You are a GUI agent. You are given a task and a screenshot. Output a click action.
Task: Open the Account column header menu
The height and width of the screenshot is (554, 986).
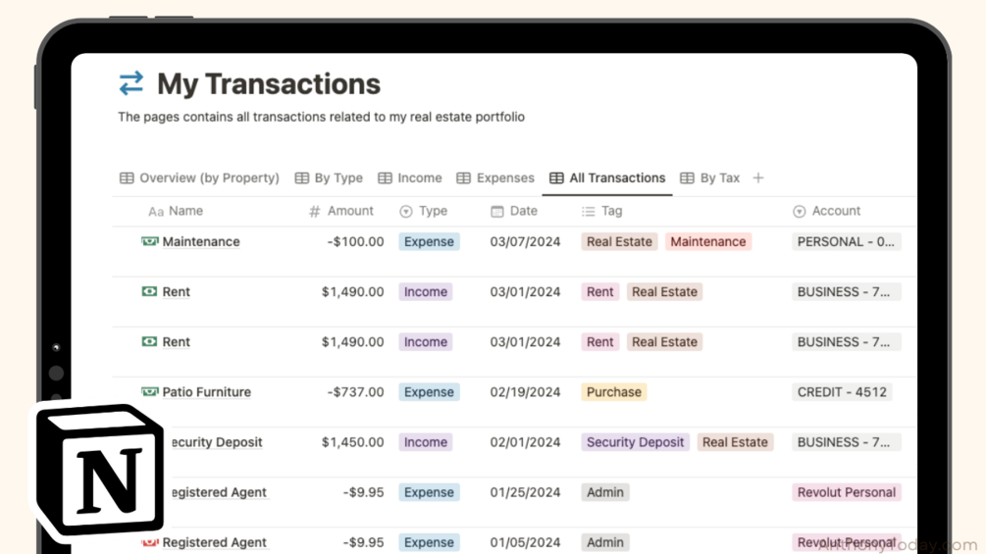click(826, 211)
